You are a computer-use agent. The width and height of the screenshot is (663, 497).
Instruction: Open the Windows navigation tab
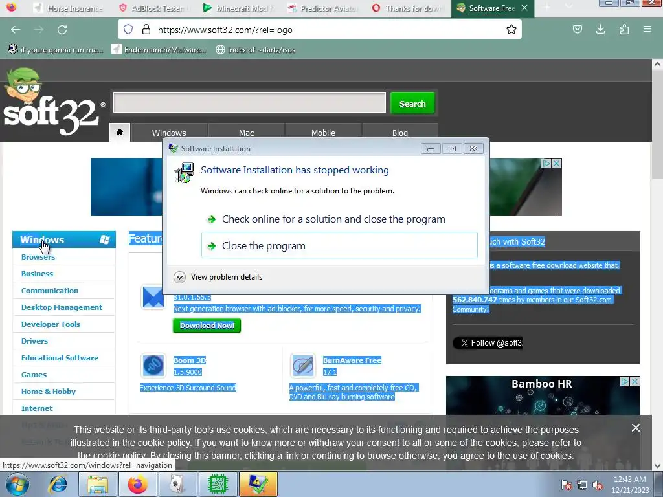169,133
